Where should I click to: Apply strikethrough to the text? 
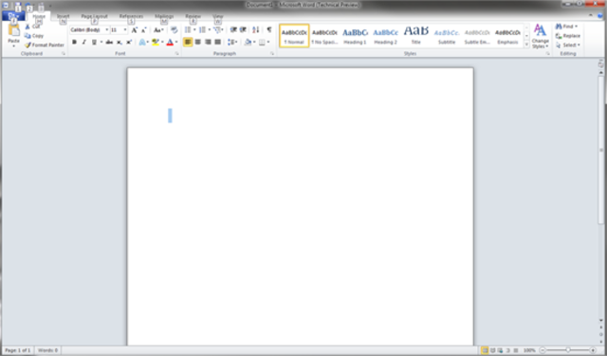click(109, 42)
